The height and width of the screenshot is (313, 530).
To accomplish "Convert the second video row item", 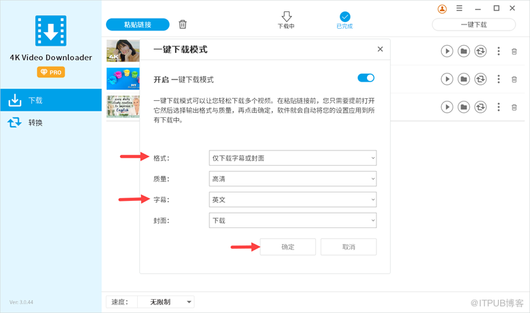I will (x=480, y=79).
